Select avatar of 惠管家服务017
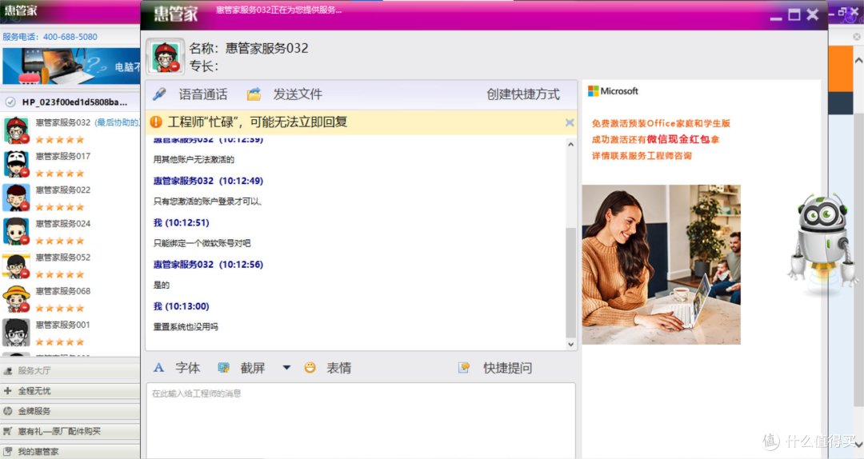The image size is (864, 459). (x=16, y=164)
